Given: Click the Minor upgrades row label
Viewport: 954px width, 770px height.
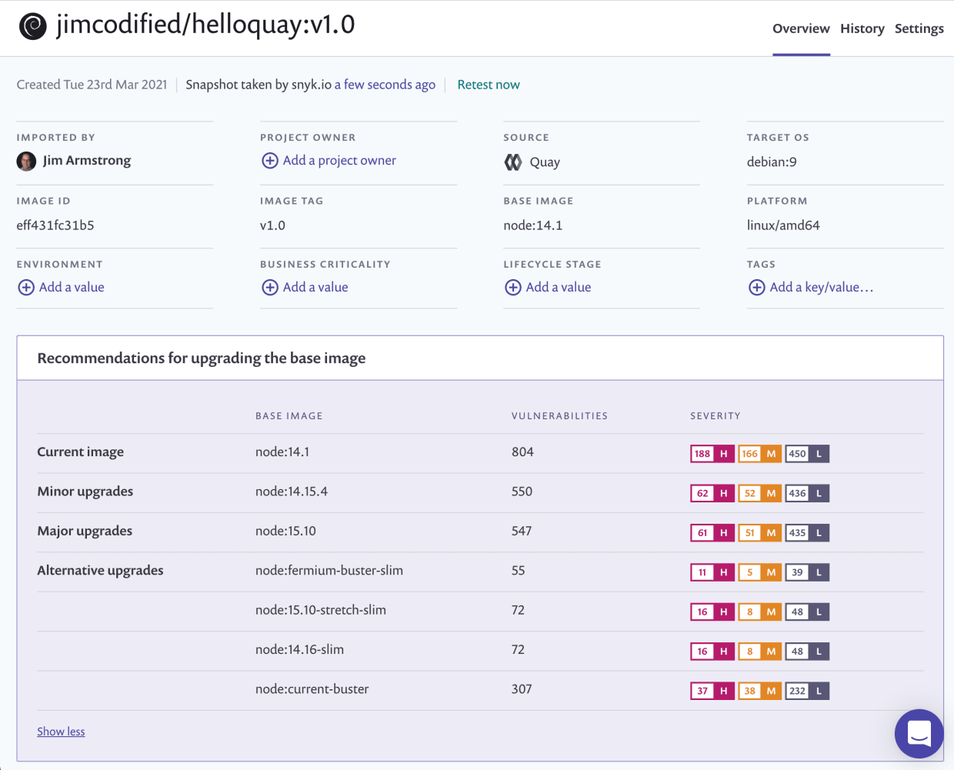Looking at the screenshot, I should (85, 492).
